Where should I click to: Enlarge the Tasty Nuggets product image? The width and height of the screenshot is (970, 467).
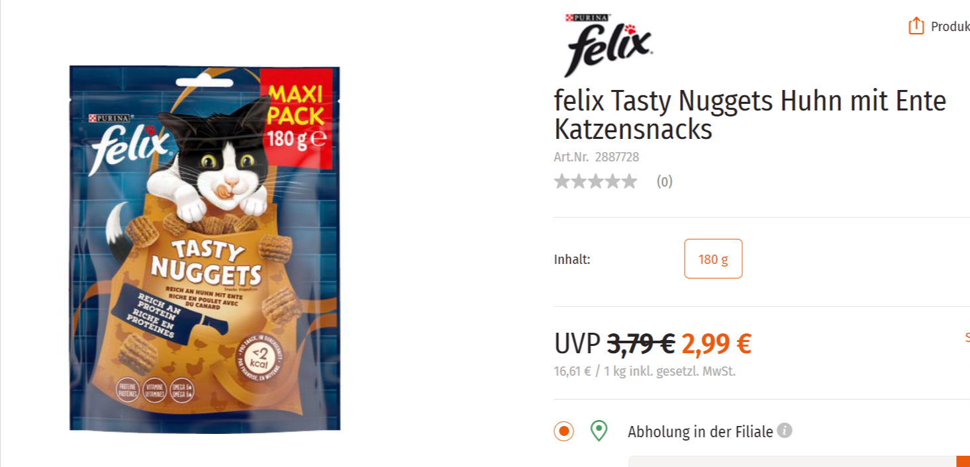[x=205, y=249]
